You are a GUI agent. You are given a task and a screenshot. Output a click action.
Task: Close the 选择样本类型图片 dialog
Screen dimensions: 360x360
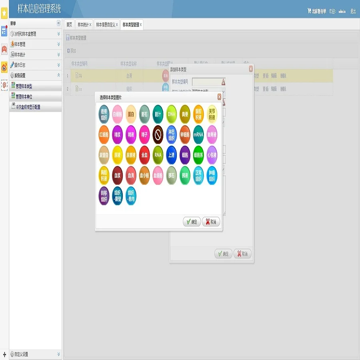coord(219,97)
